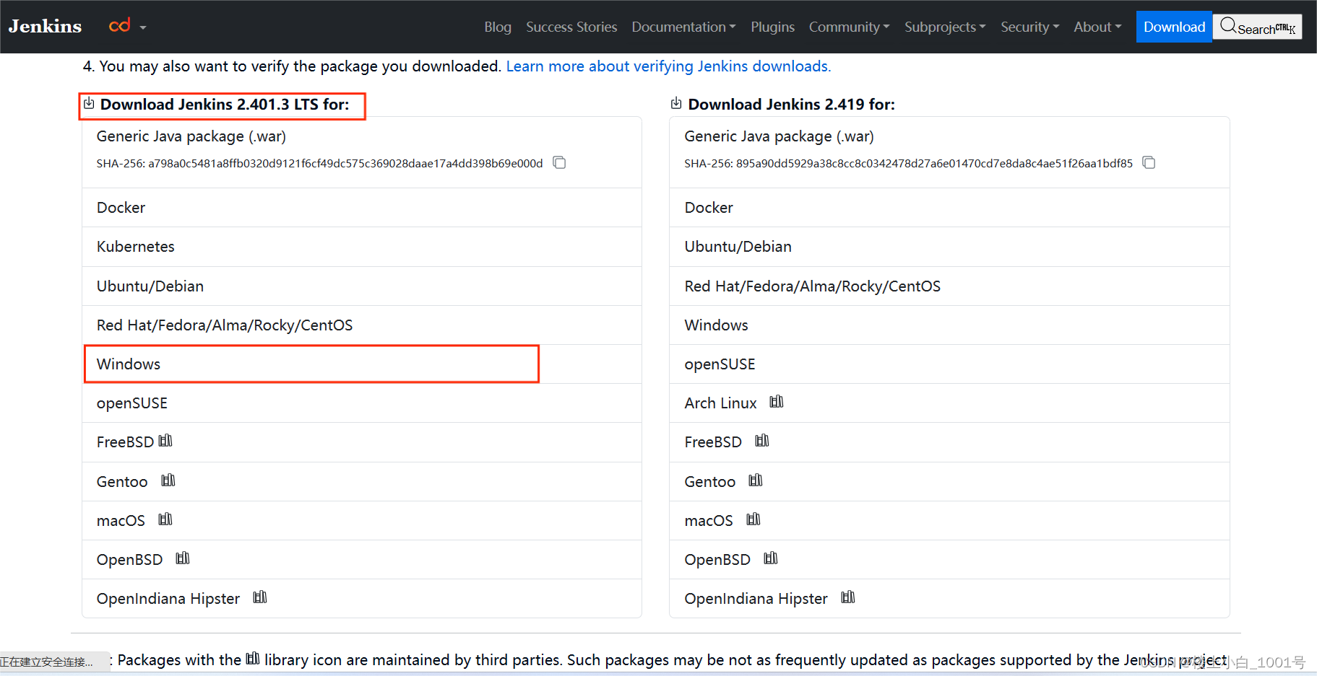The image size is (1317, 676).
Task: Choose Arch Linux under weekly 2.419
Action: (x=949, y=403)
